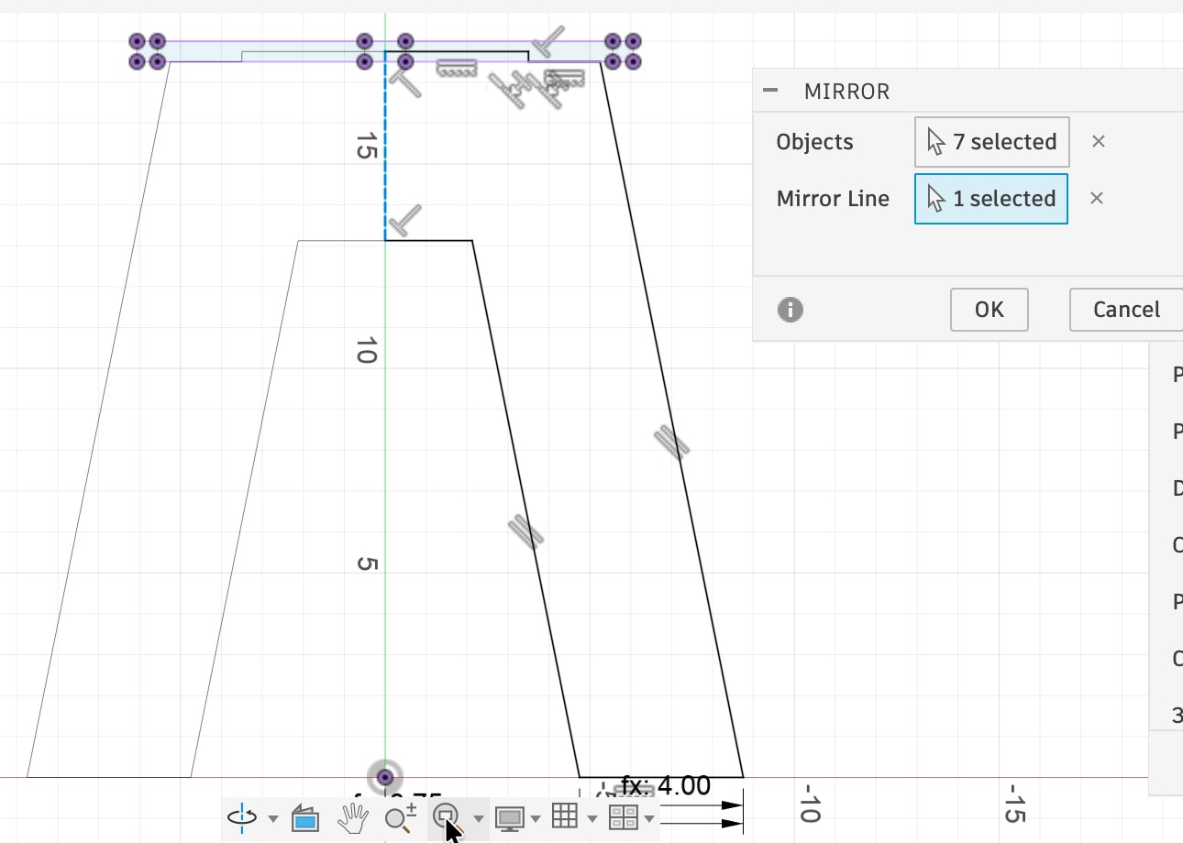The width and height of the screenshot is (1183, 843).
Task: Select the parallel constraint on the inner slanted line
Action: coord(525,532)
